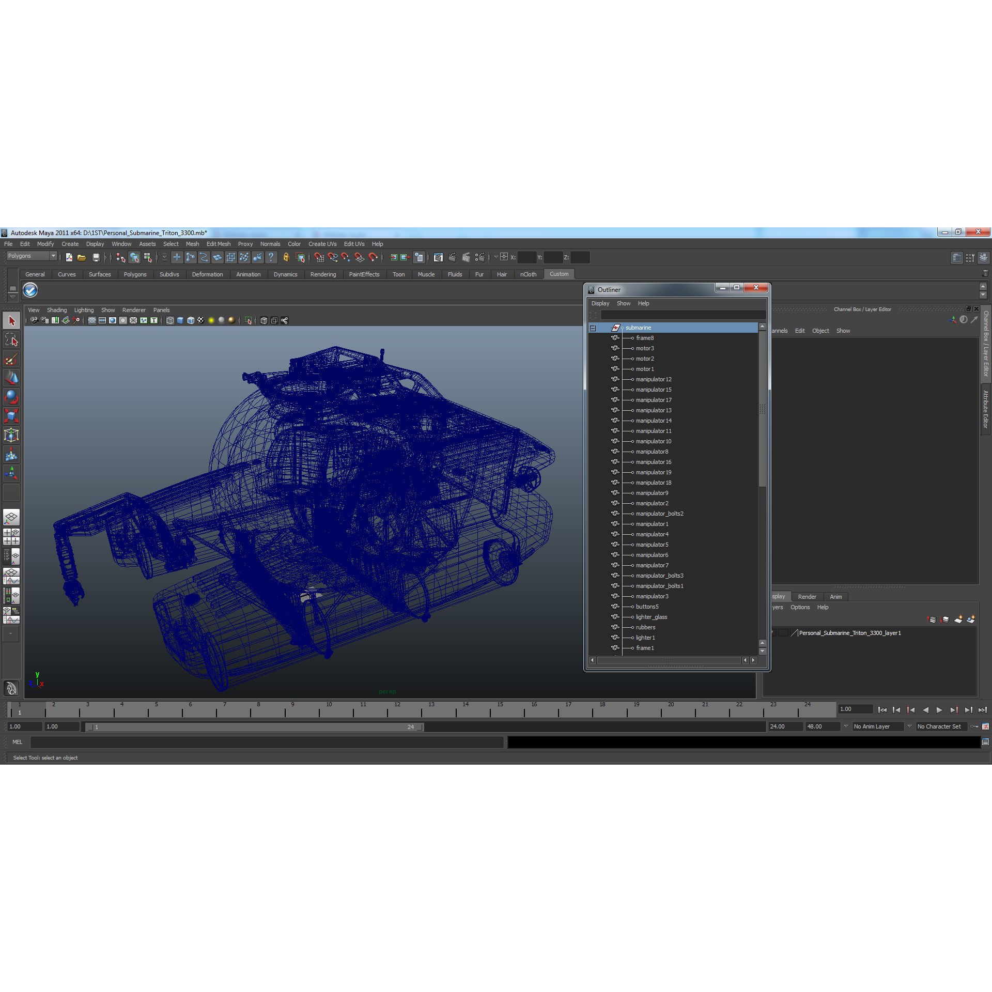
Task: Open the No Anim Layer dropdown
Action: 878,726
